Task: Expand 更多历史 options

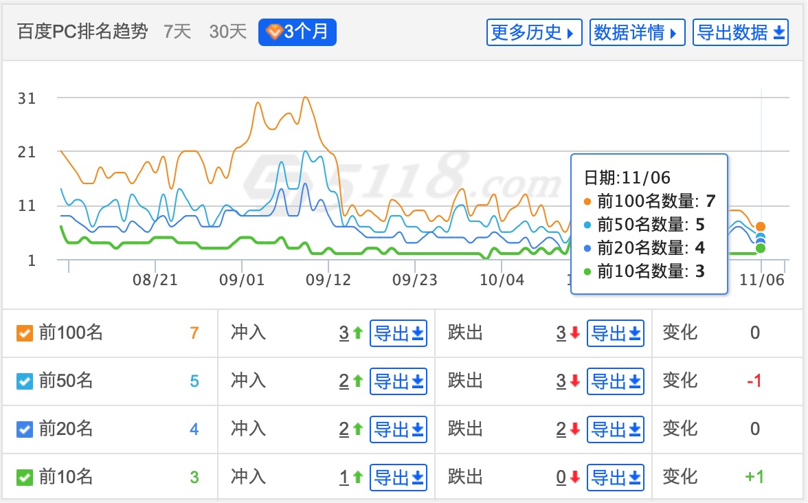Action: point(534,32)
